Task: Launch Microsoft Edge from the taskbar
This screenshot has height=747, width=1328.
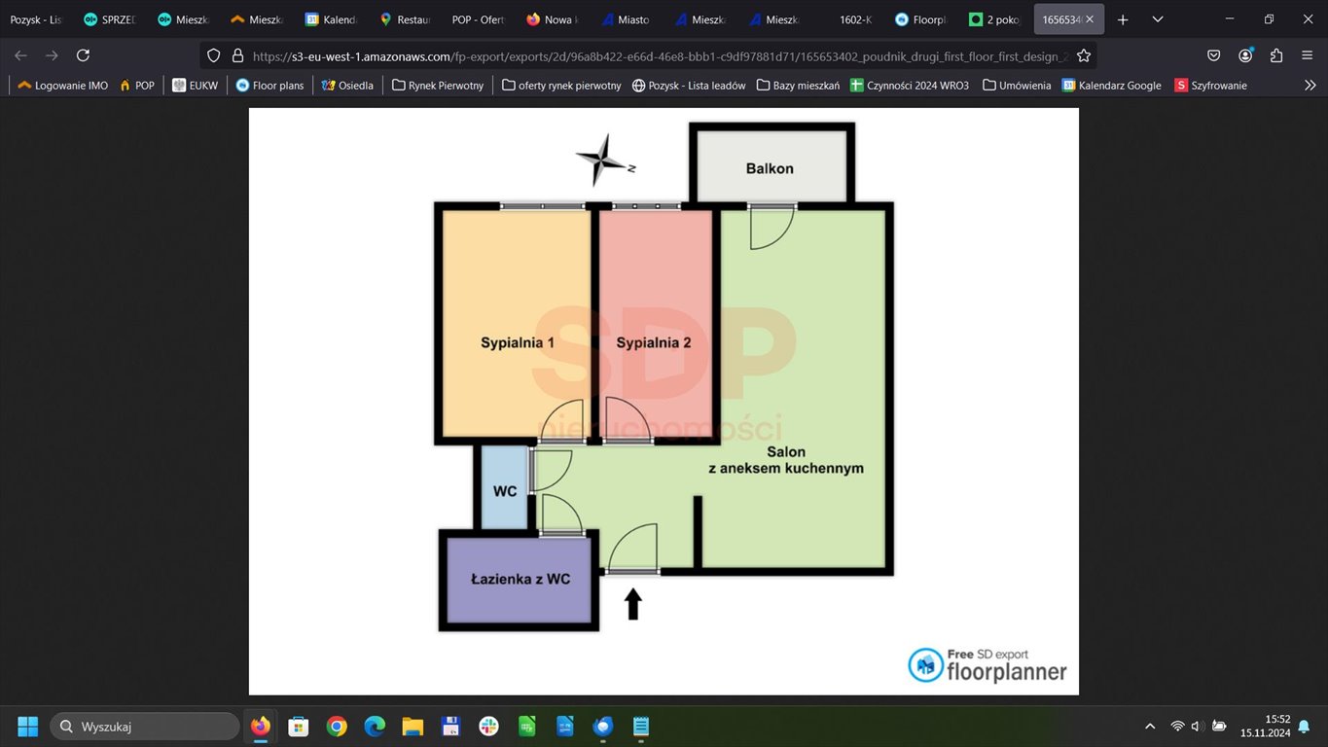Action: click(x=375, y=727)
